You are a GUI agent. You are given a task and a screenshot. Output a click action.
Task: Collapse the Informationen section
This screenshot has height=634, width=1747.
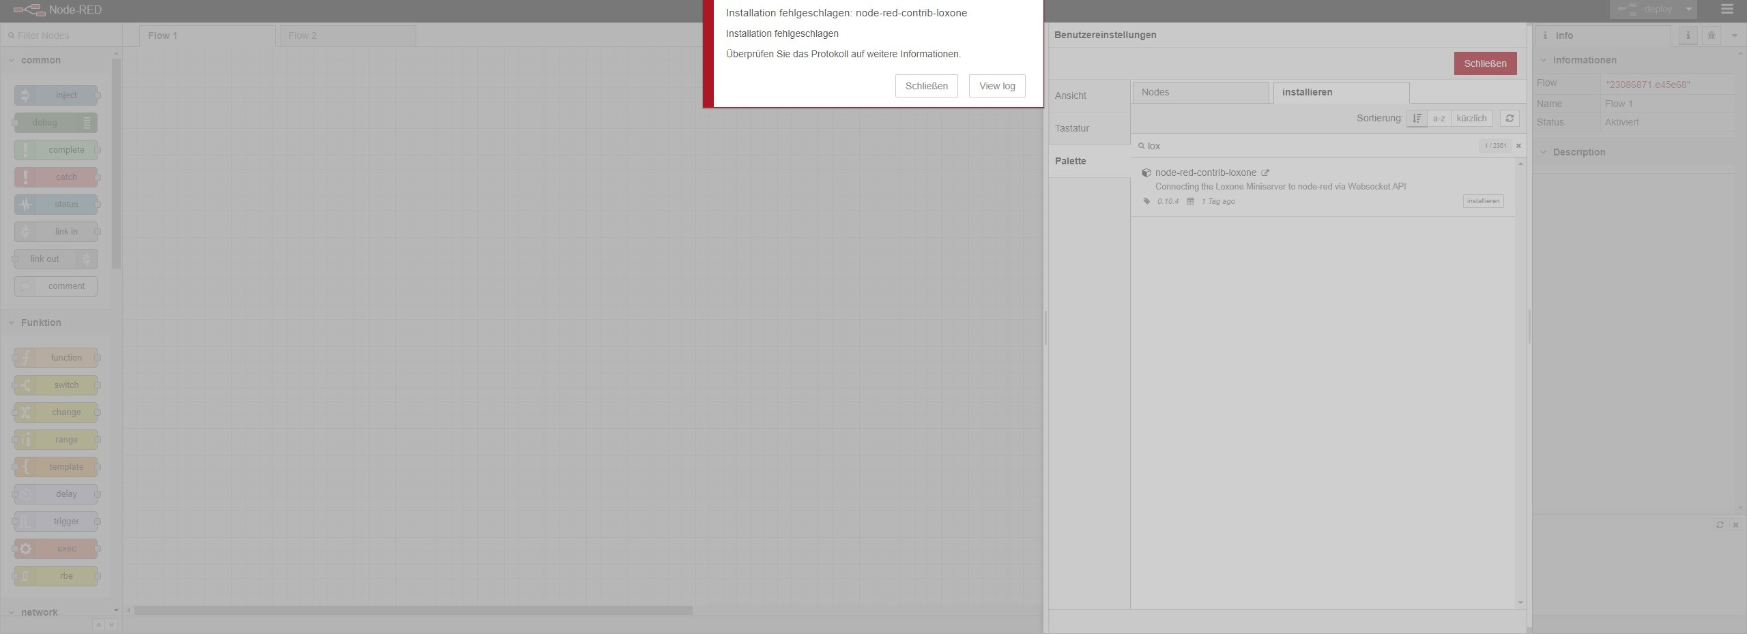point(1635,60)
